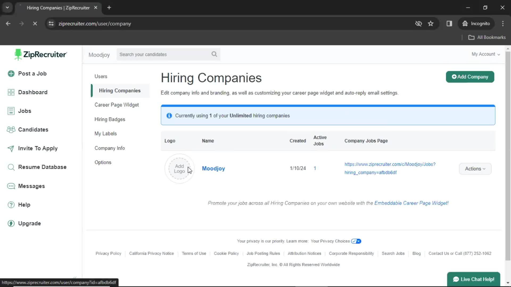511x287 pixels.
Task: Close the Hiring Companies browser tab
Action: pos(96,8)
